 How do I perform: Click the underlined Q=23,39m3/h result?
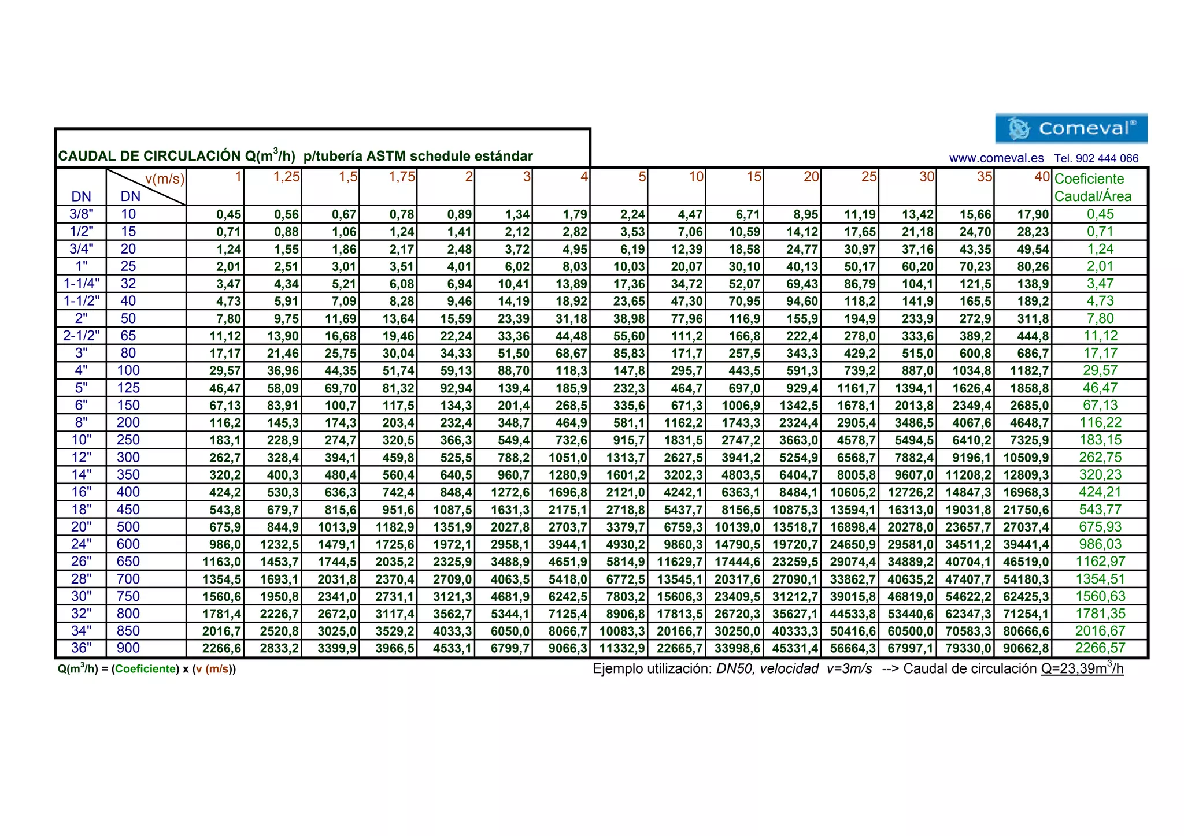pos(1082,669)
